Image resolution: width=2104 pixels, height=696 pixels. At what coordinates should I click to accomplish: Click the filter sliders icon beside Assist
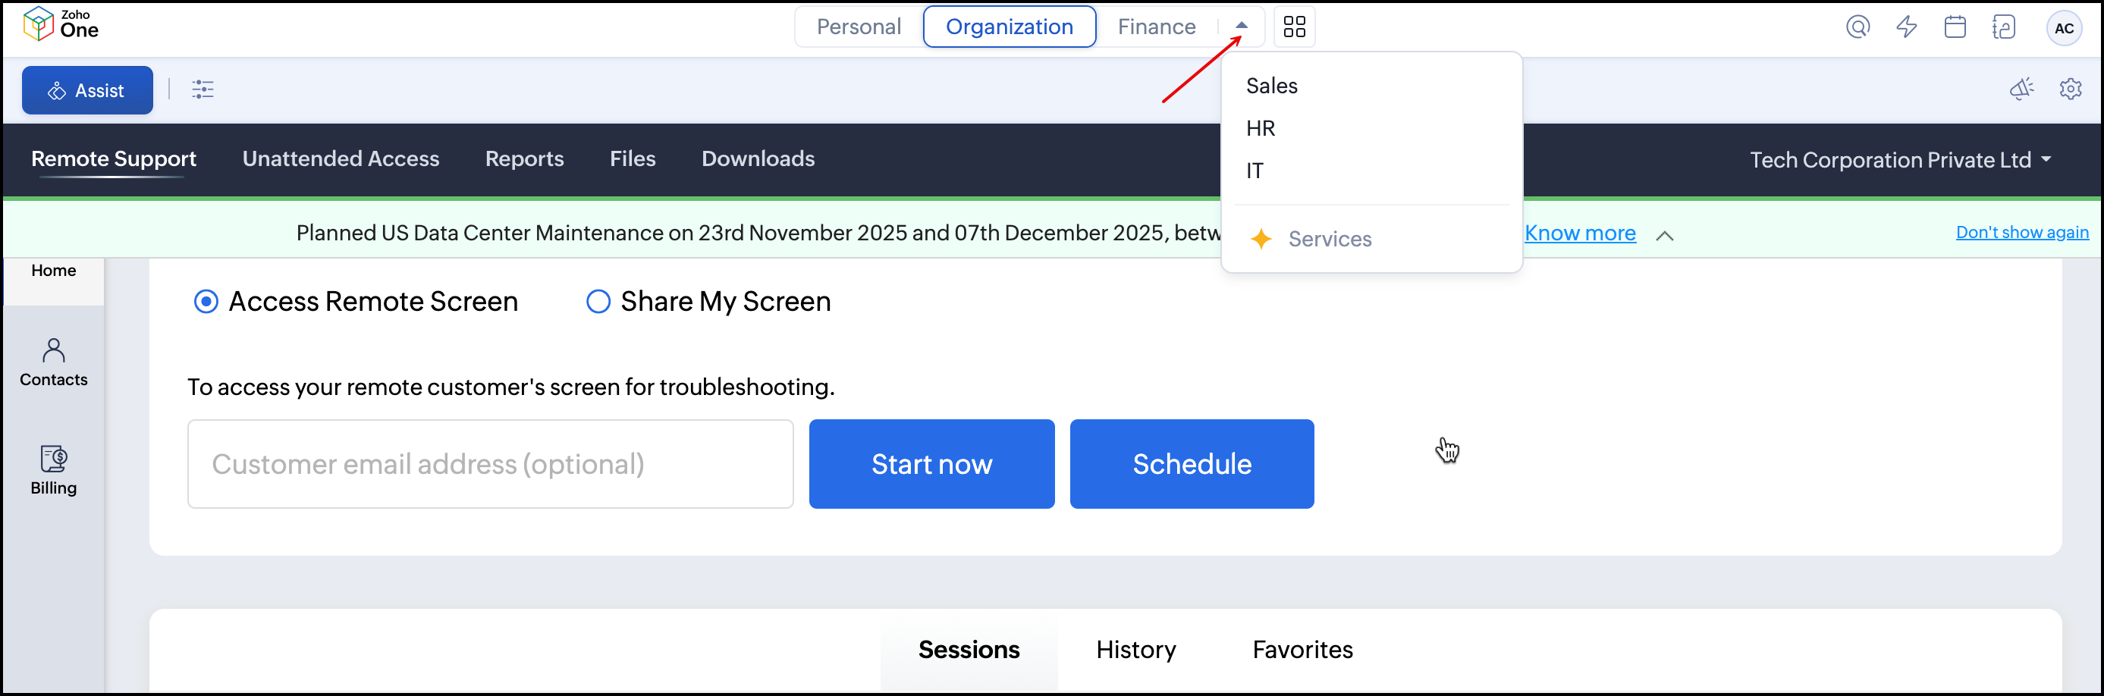point(203,90)
